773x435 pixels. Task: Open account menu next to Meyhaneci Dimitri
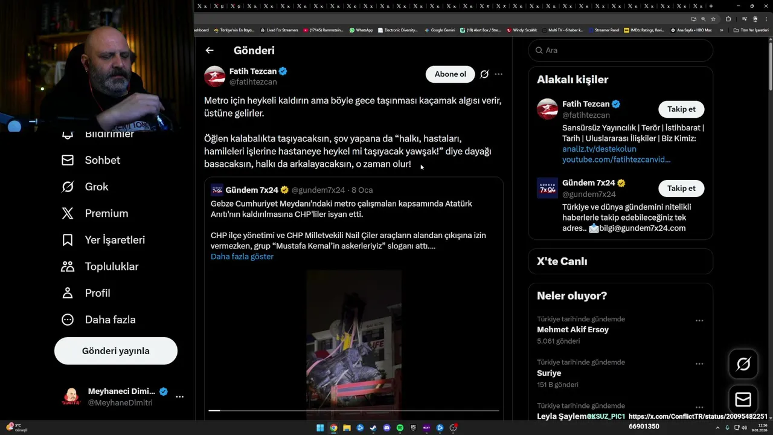click(x=179, y=397)
